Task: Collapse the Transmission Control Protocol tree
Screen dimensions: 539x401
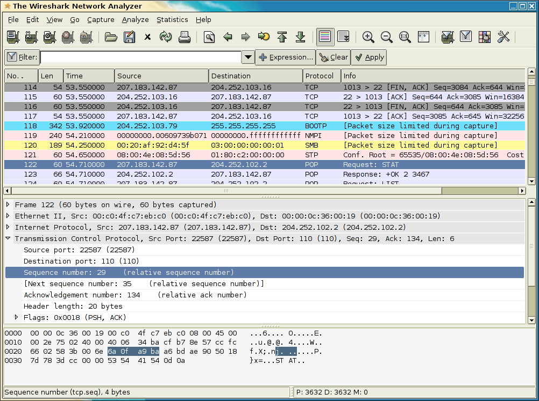Action: pyautogui.click(x=8, y=238)
